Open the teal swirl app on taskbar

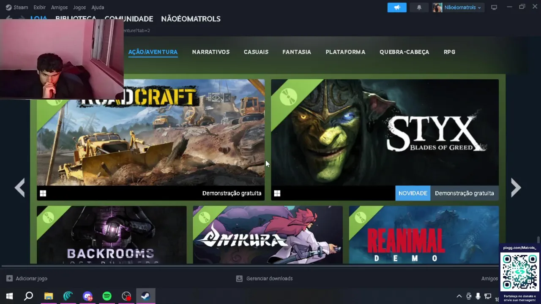pyautogui.click(x=68, y=296)
